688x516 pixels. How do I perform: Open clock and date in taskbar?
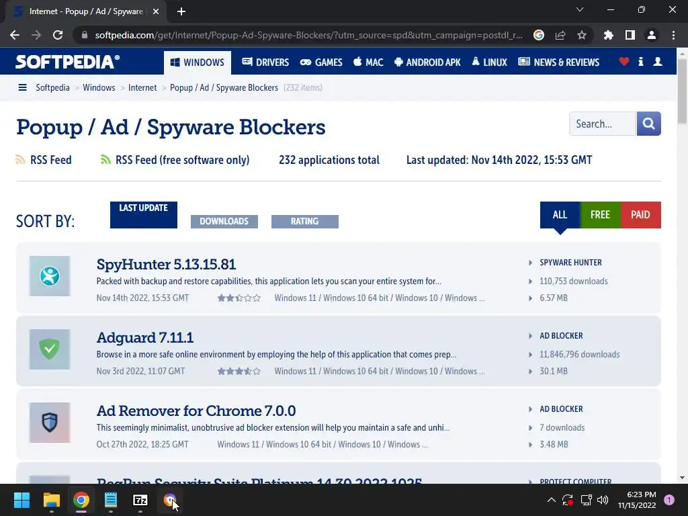[637, 500]
